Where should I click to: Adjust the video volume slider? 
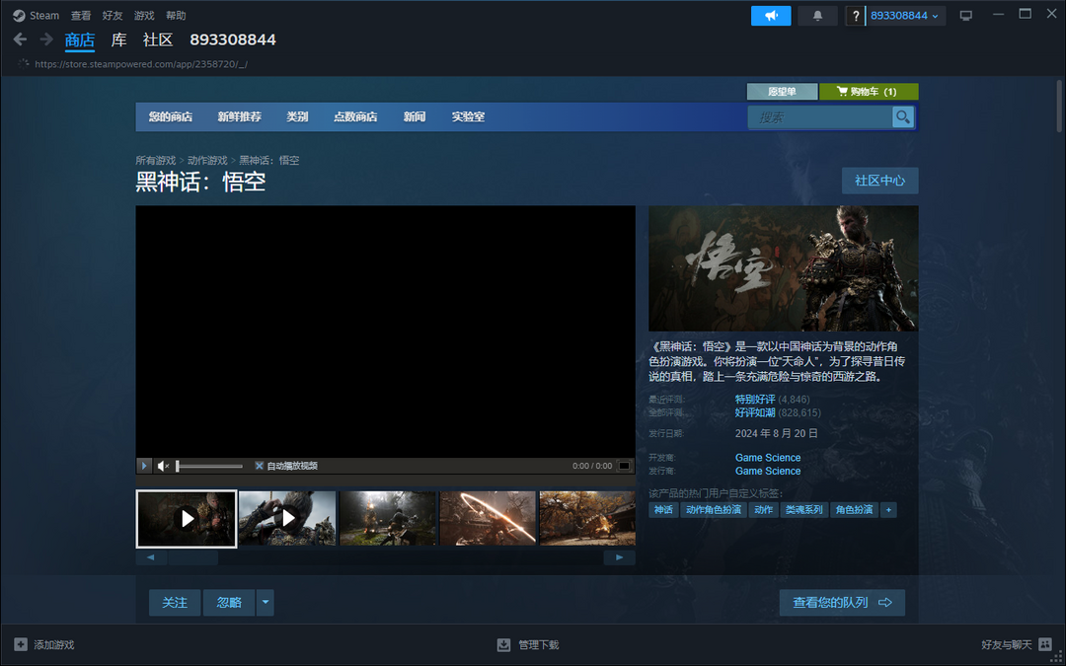click(x=209, y=466)
